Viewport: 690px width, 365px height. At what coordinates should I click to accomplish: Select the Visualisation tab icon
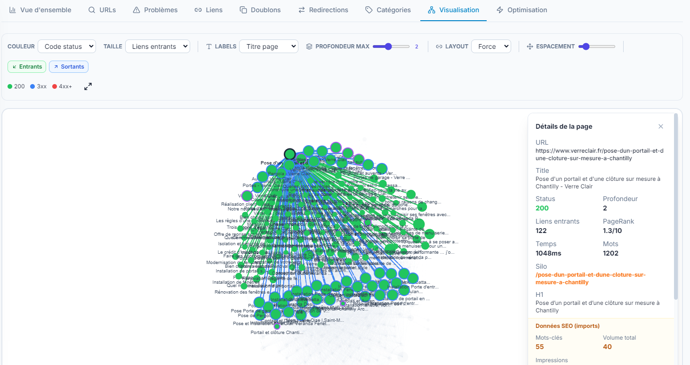[432, 9]
